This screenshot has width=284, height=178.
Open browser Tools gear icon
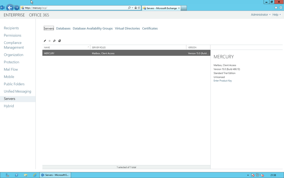[x=281, y=8]
